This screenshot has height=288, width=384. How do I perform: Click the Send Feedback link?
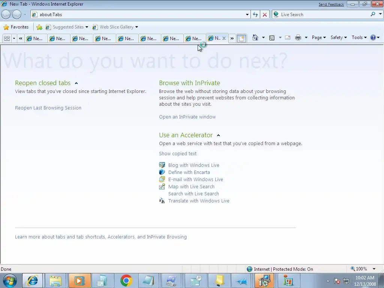(331, 4)
